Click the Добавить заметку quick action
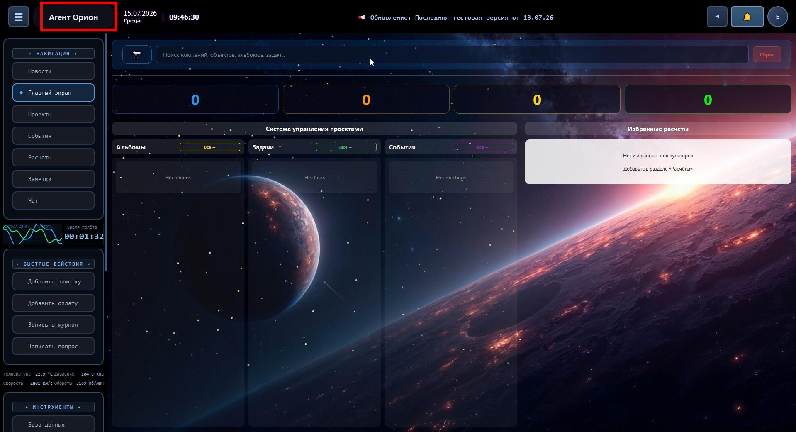 54,281
